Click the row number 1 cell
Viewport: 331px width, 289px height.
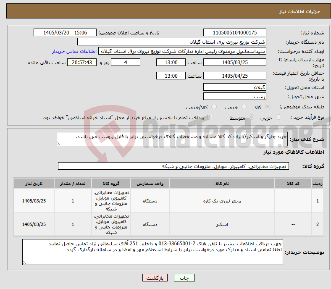[x=318, y=201]
